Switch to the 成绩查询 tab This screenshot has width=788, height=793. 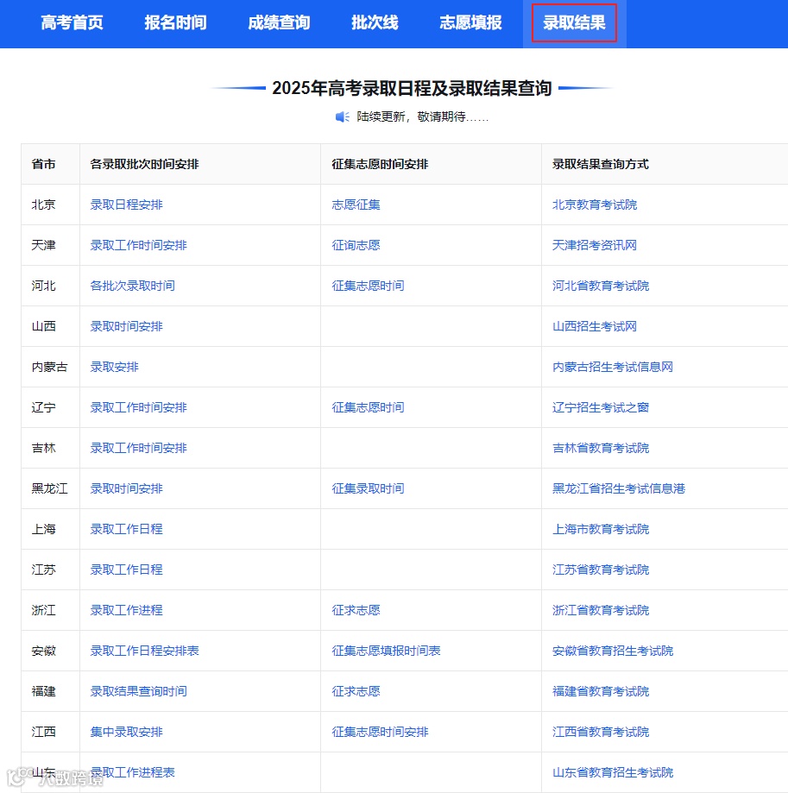coord(279,22)
